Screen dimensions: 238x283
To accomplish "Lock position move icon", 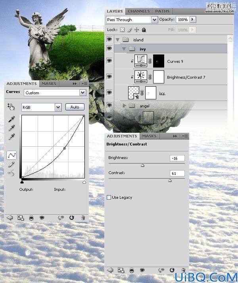I will [137, 29].
